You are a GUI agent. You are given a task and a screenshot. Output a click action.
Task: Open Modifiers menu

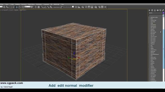point(18,4)
